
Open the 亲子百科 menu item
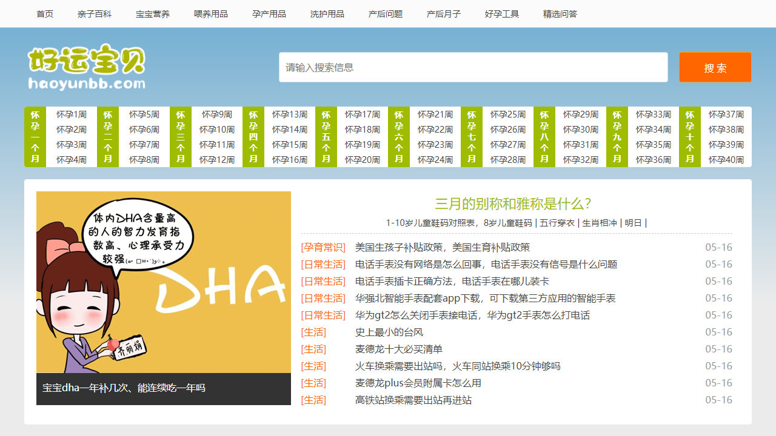(x=95, y=14)
